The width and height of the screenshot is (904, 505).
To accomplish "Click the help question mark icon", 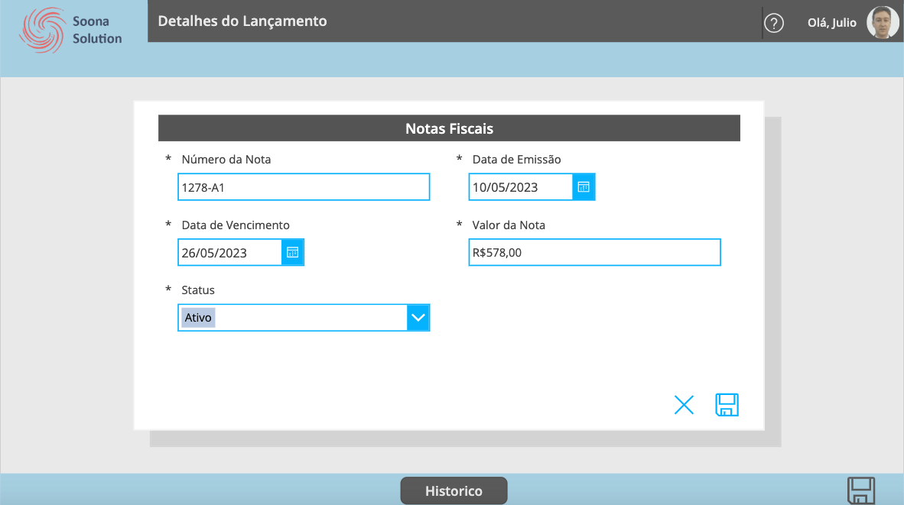I will [x=774, y=24].
